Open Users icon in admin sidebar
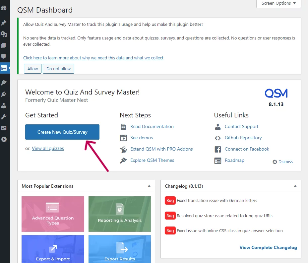The image size is (308, 263). point(4,105)
